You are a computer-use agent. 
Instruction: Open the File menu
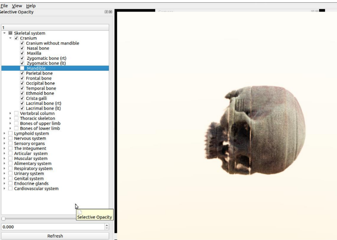click(4, 6)
